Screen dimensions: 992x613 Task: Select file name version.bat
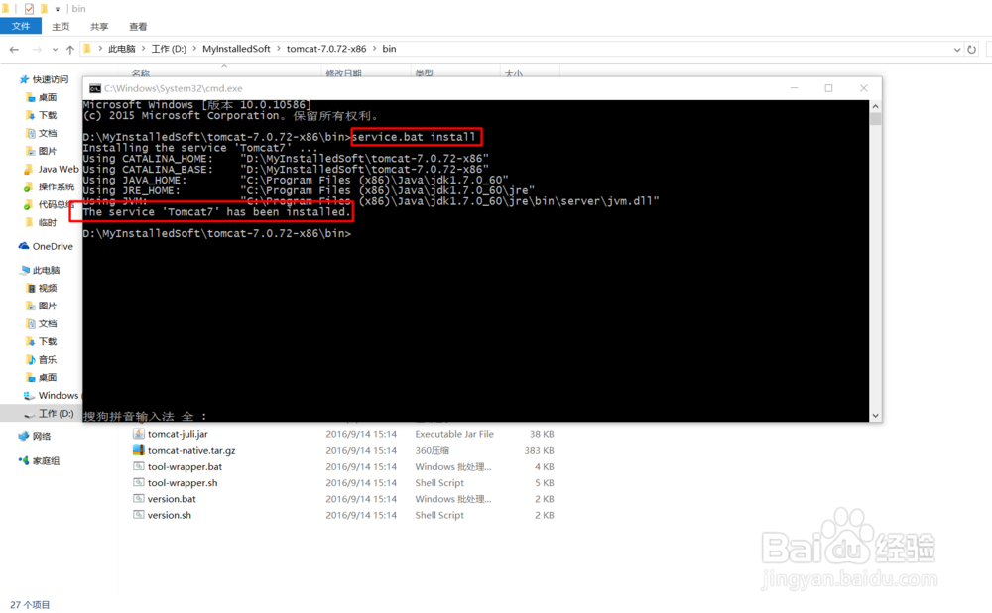[172, 499]
